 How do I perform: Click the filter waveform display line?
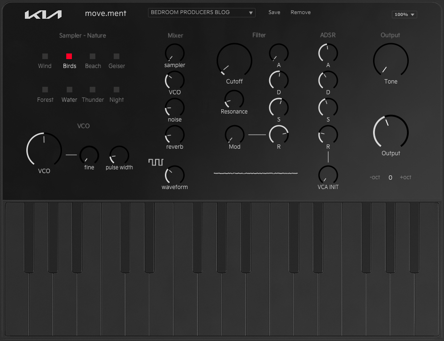(x=256, y=173)
